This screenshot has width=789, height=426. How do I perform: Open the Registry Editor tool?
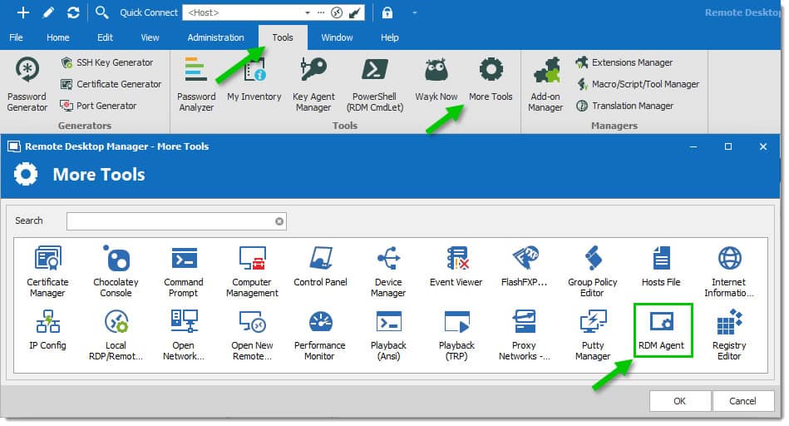(x=729, y=334)
